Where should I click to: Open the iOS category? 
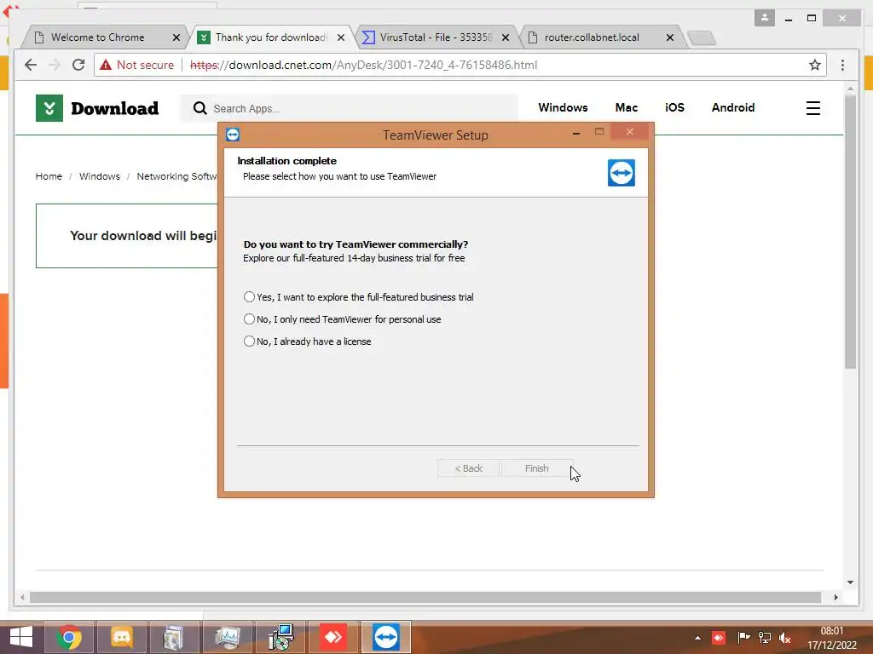[x=674, y=107]
